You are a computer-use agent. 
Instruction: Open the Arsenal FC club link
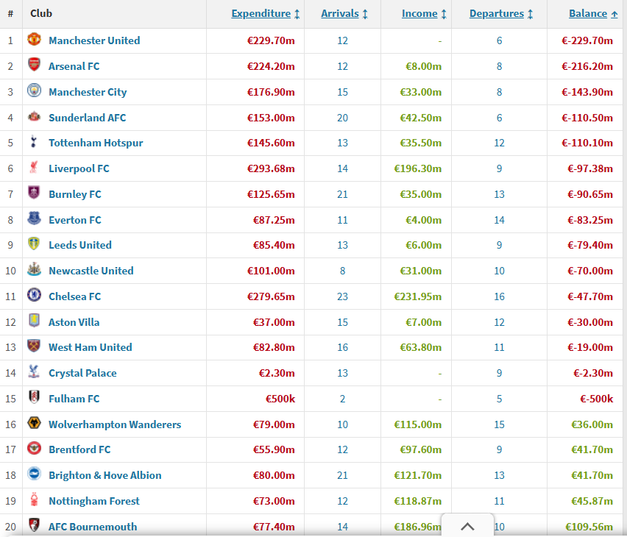[74, 66]
